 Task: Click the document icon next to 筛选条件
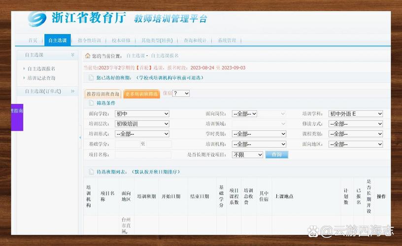click(91, 103)
